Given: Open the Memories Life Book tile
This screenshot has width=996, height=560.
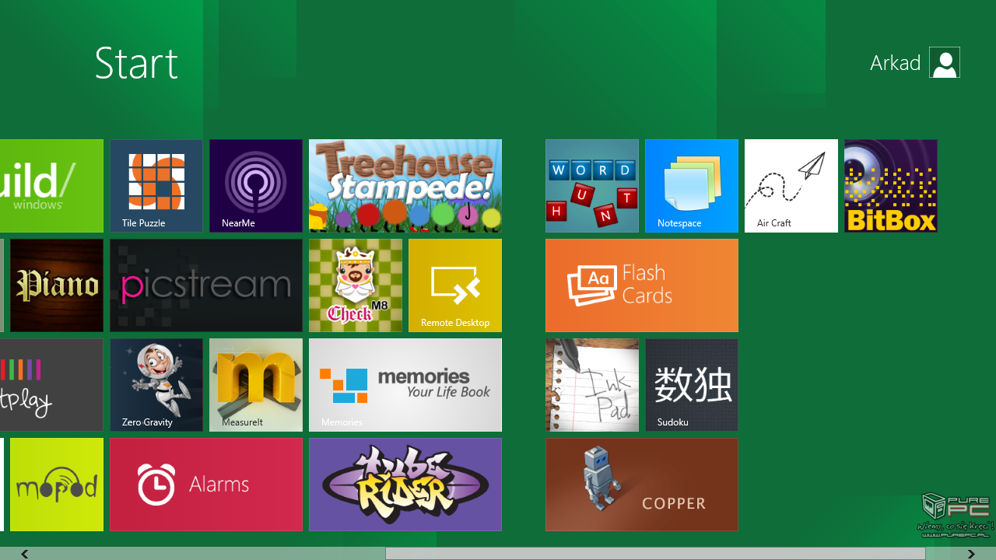Looking at the screenshot, I should click(405, 385).
